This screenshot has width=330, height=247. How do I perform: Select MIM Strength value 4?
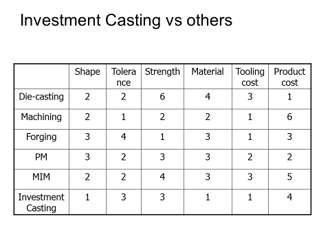162,177
